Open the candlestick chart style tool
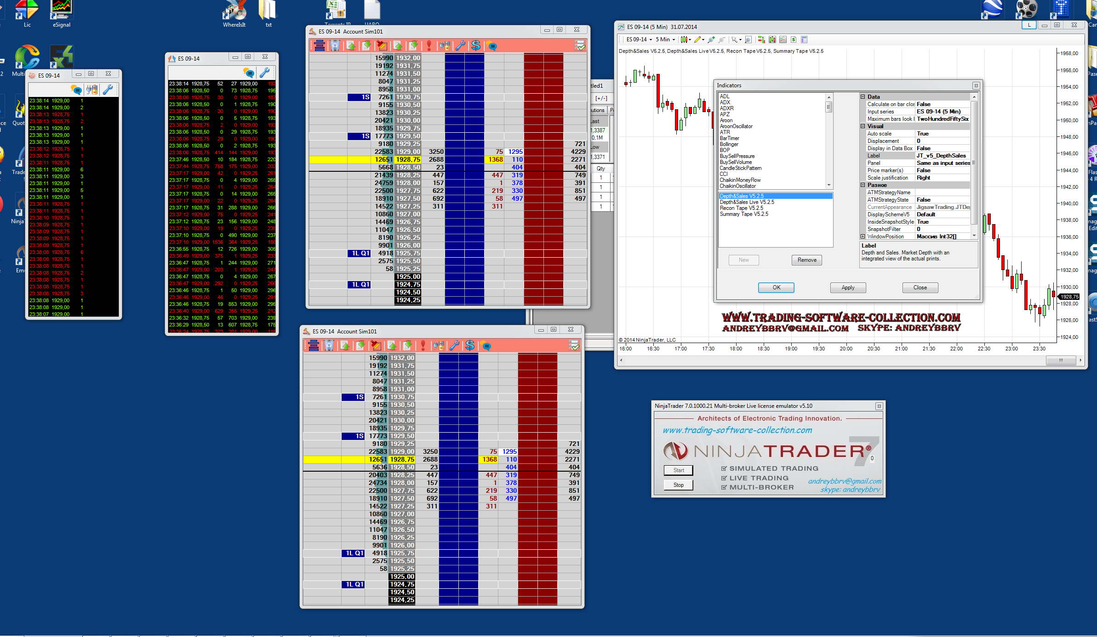1097x637 pixels. (684, 39)
